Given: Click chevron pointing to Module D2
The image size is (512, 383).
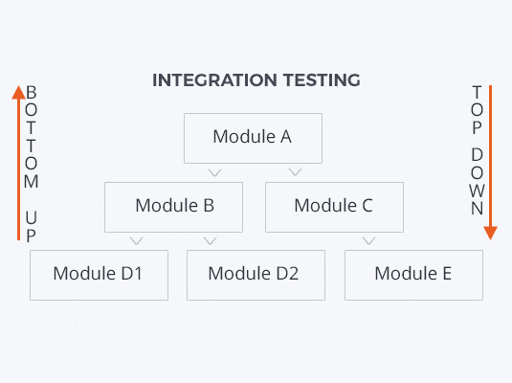Looking at the screenshot, I should tap(210, 241).
